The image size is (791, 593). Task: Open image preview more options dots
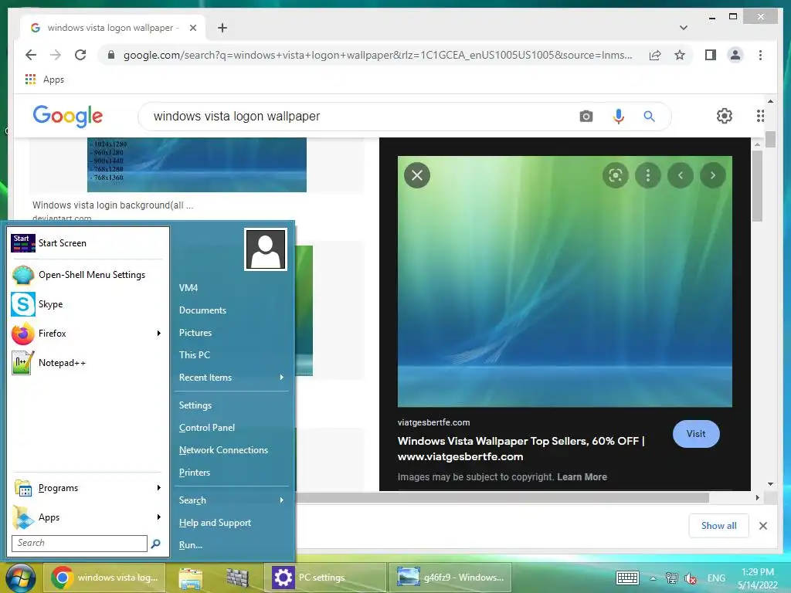click(x=648, y=175)
